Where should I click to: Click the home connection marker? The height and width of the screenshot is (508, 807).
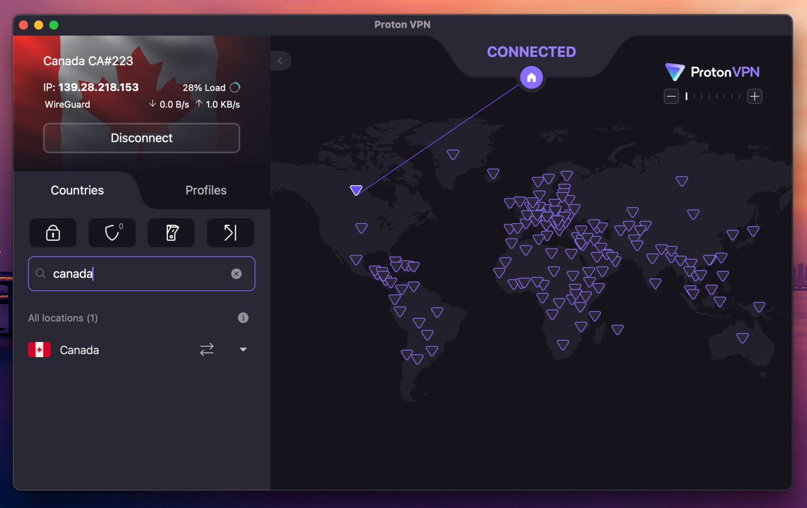(531, 77)
